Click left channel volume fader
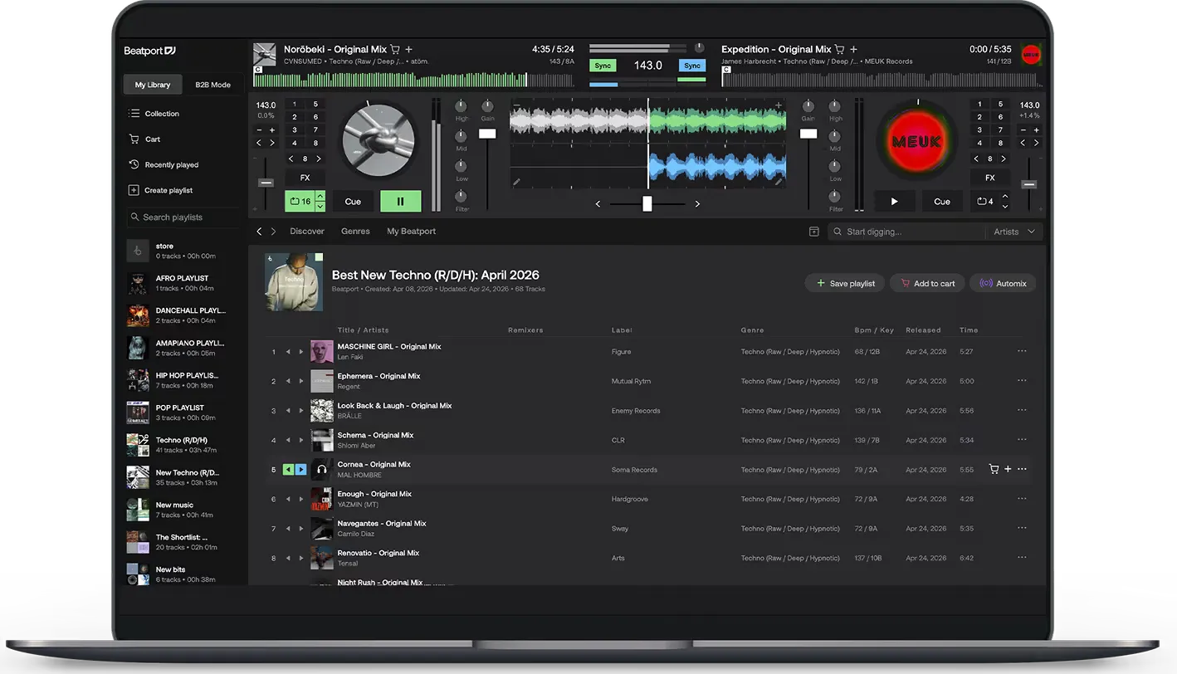The width and height of the screenshot is (1177, 674). (x=487, y=134)
